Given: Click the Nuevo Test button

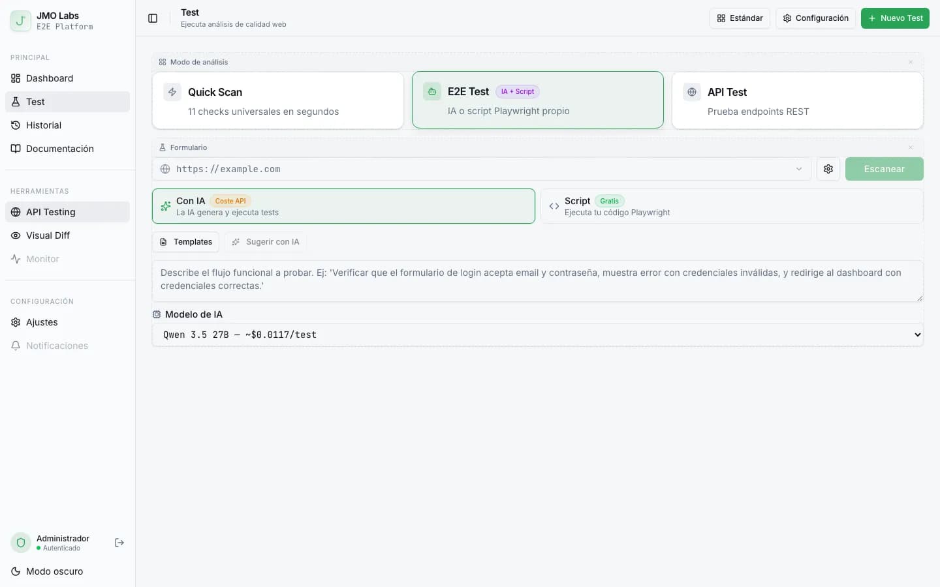Looking at the screenshot, I should point(895,18).
